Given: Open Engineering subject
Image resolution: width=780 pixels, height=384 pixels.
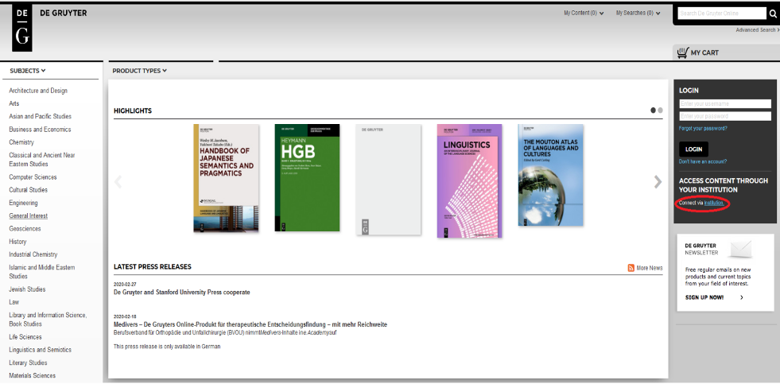Looking at the screenshot, I should point(23,203).
